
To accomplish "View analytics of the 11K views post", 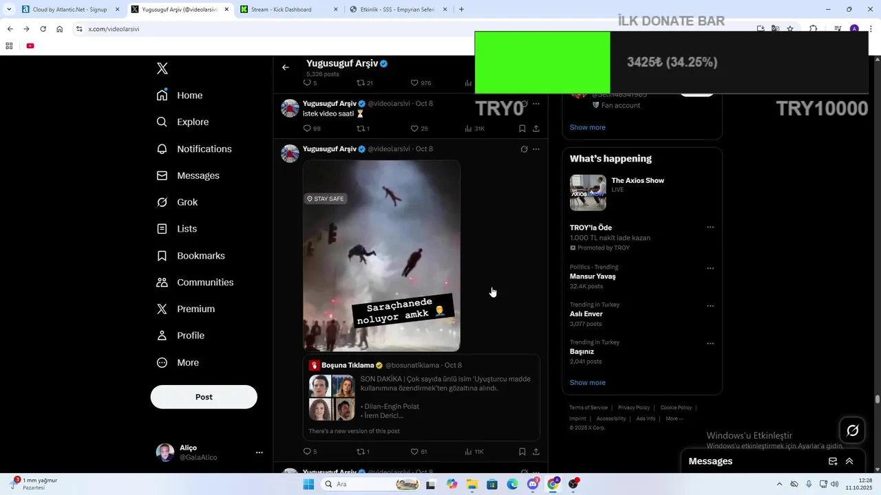I will pos(475,452).
